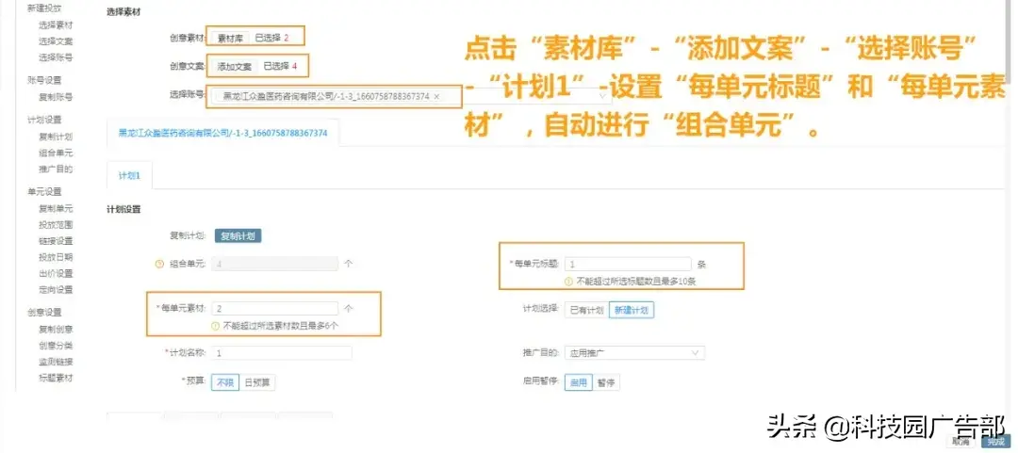The image size is (1018, 453).
Task: Open the 素材库 material library
Action: click(230, 39)
